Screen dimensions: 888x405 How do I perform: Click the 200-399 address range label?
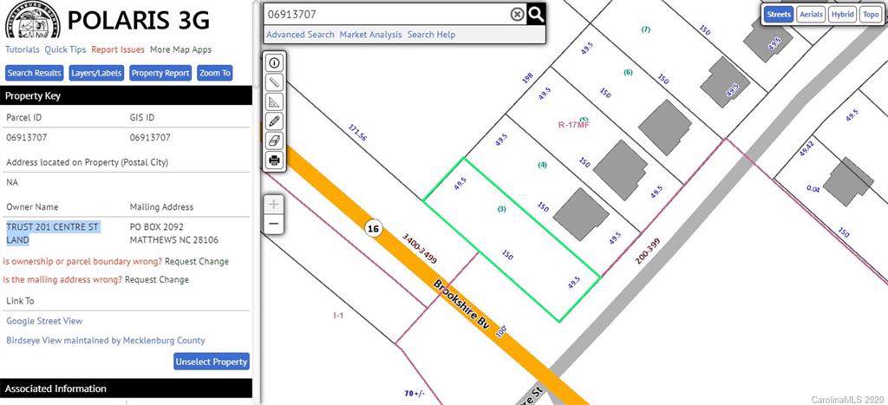click(x=649, y=251)
